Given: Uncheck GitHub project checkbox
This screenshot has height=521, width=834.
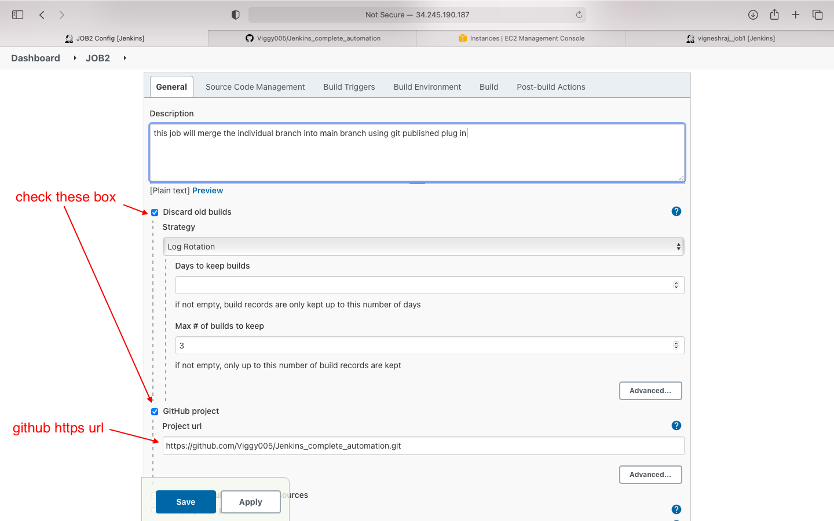Looking at the screenshot, I should [x=155, y=412].
